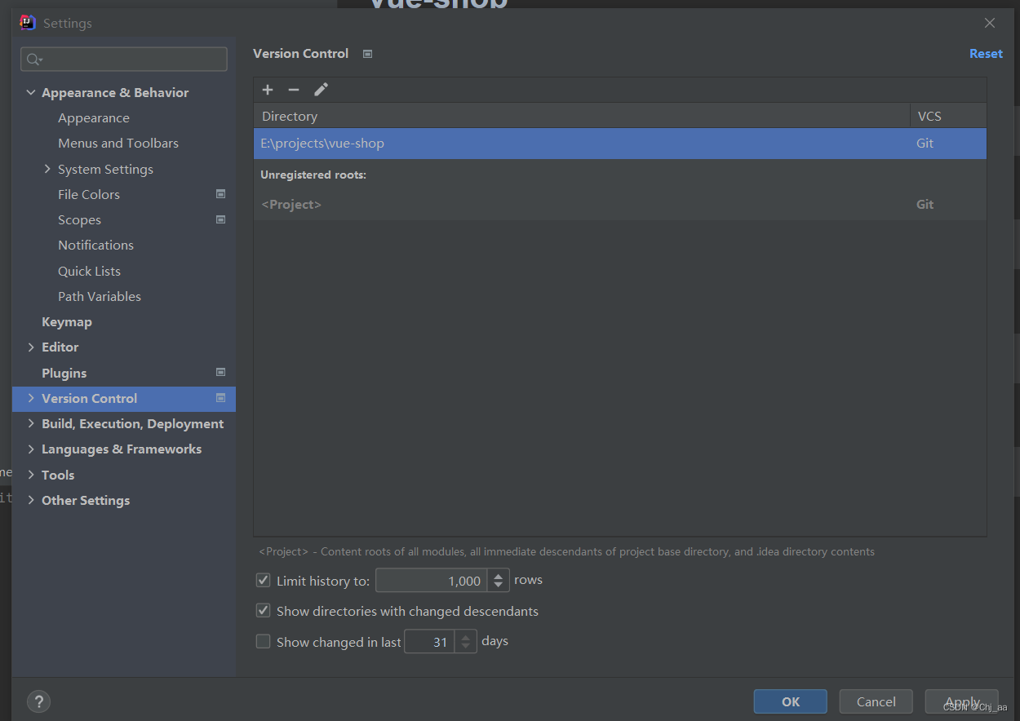Enable Show changed in last days checkbox
The height and width of the screenshot is (721, 1020).
(x=263, y=641)
